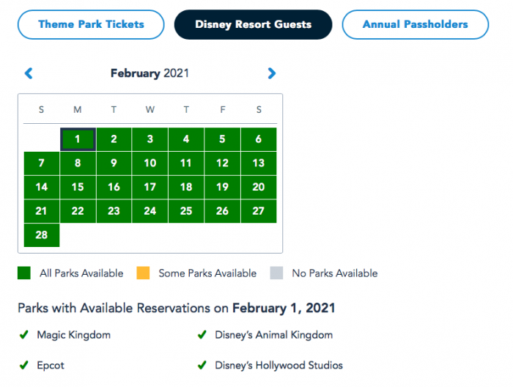Click the Disney's Hollywood Studios label

[278, 365]
